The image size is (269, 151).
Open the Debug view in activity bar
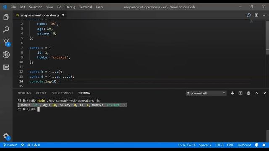tap(6, 55)
